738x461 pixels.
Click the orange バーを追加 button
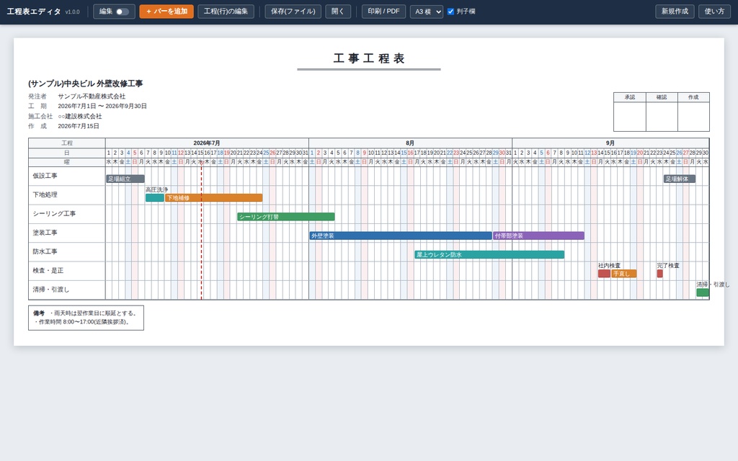[x=166, y=12]
